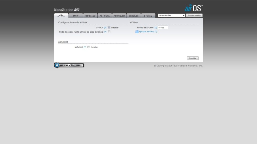The image size is (257, 144).
Task: Click the airSelect section heading
Action: click(x=63, y=42)
